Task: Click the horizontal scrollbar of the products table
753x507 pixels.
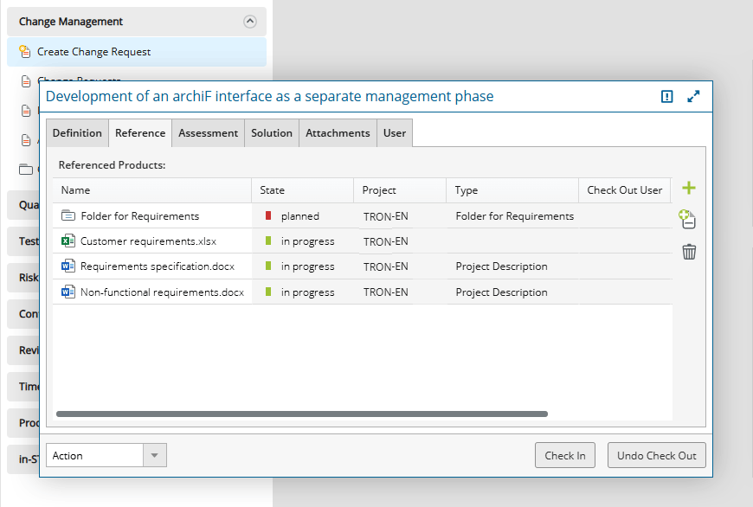Action: click(302, 414)
